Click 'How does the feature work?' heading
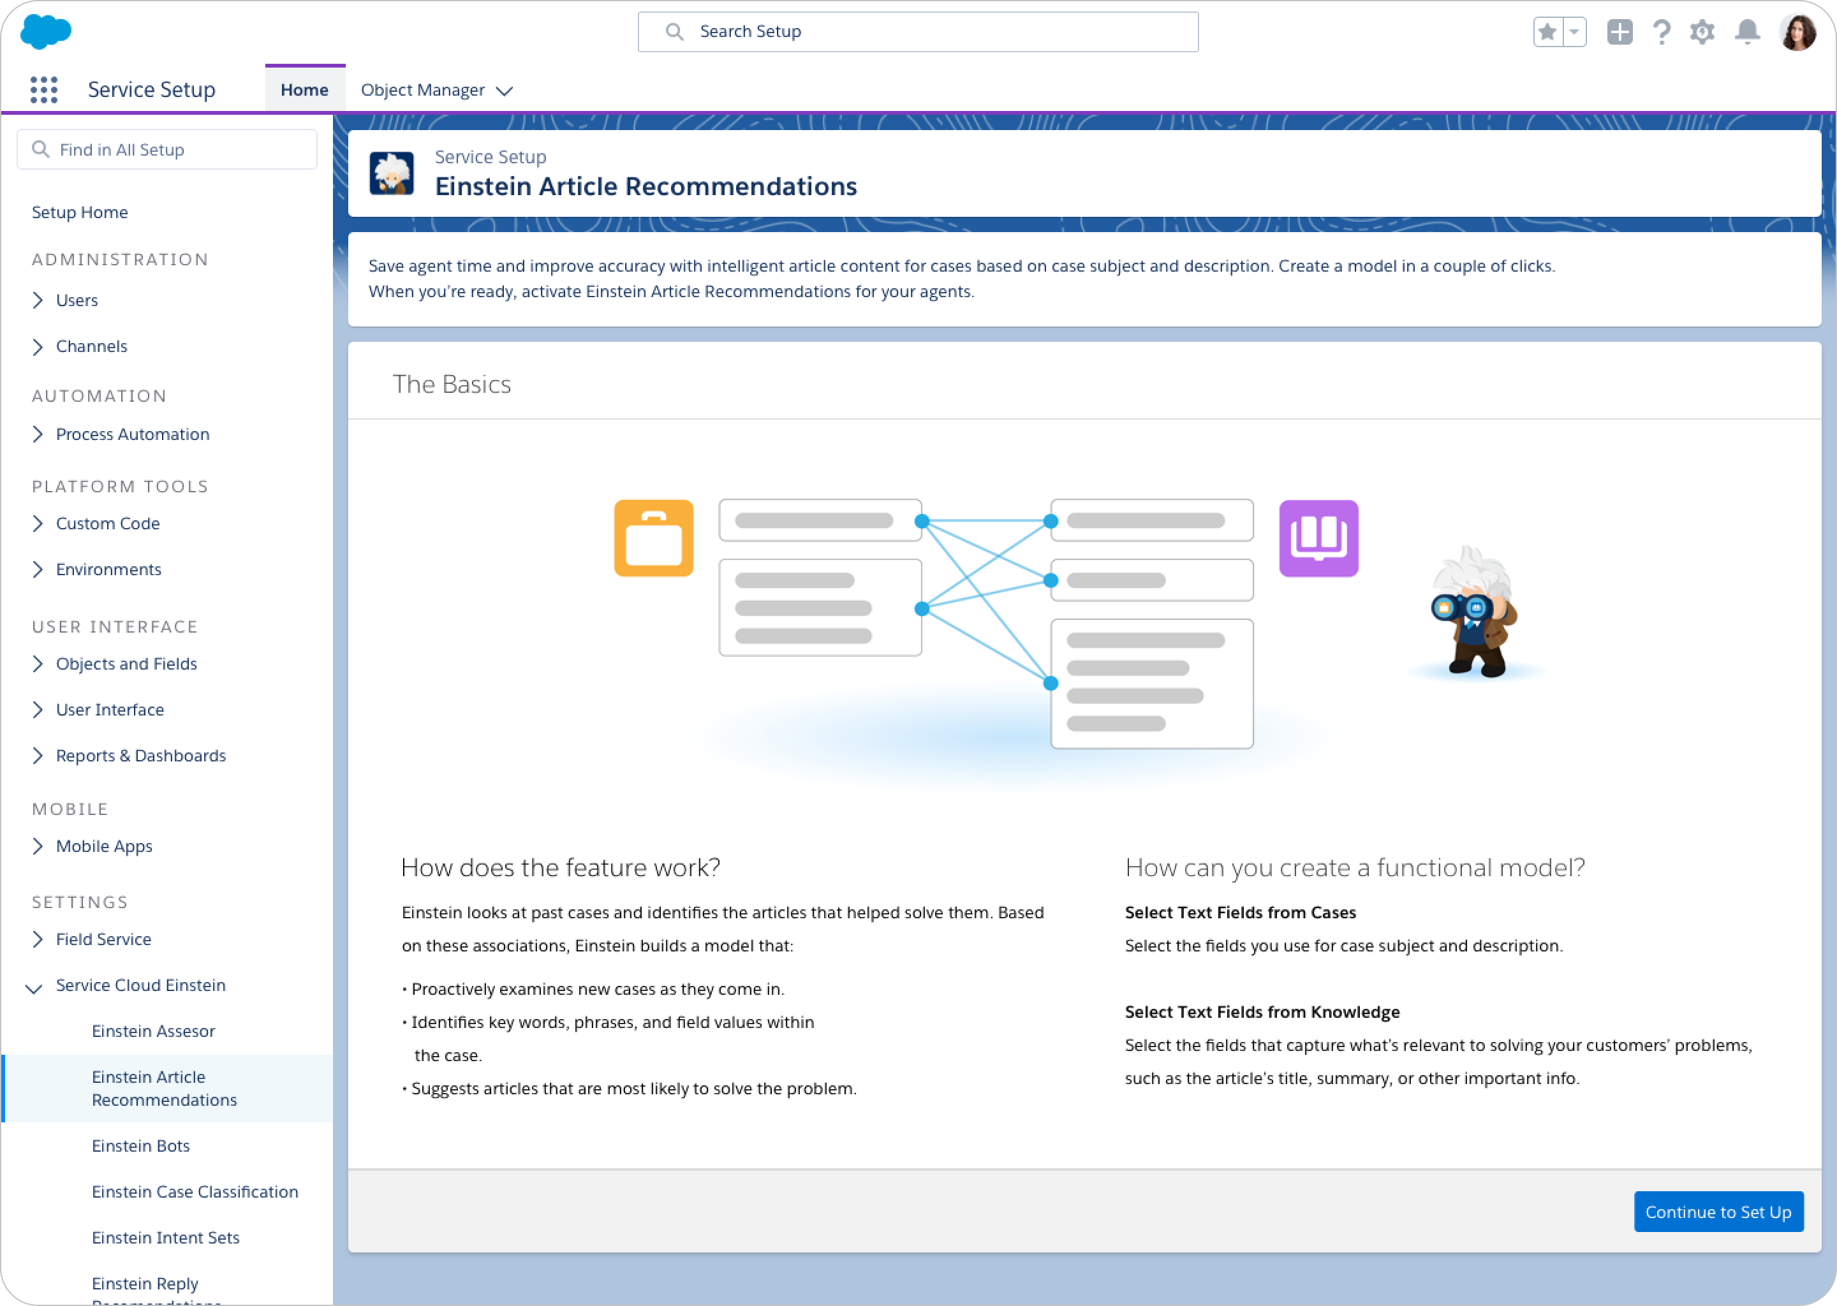Image resolution: width=1837 pixels, height=1306 pixels. (561, 868)
